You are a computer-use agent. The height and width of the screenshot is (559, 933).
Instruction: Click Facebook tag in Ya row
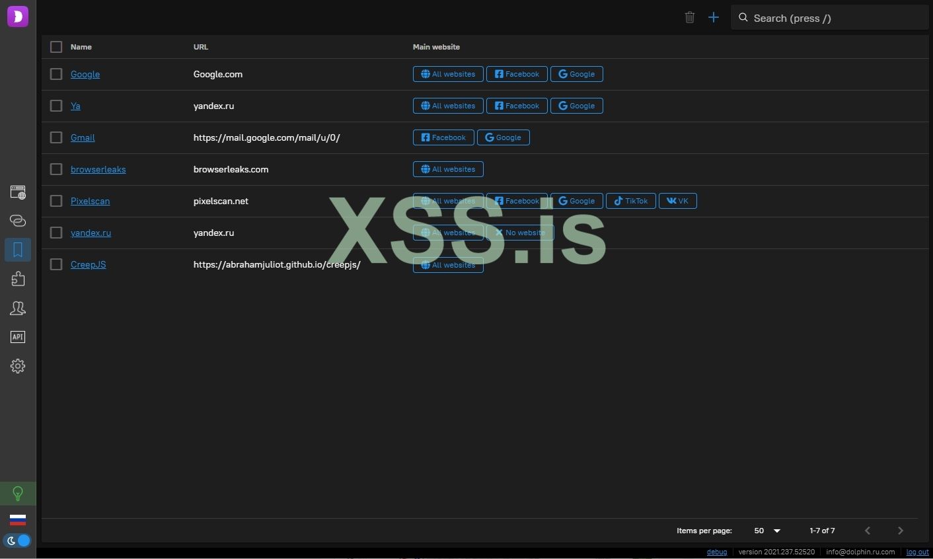517,106
